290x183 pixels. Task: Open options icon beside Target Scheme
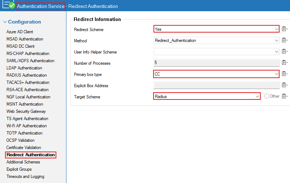coord(285,96)
